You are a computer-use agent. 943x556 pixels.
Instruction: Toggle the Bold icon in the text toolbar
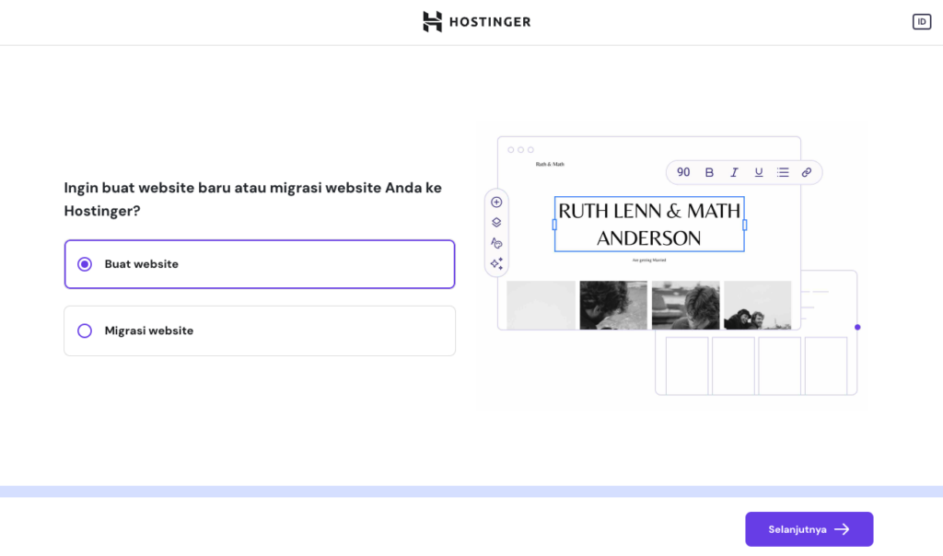pos(709,172)
